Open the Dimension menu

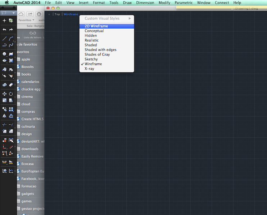(145, 3)
